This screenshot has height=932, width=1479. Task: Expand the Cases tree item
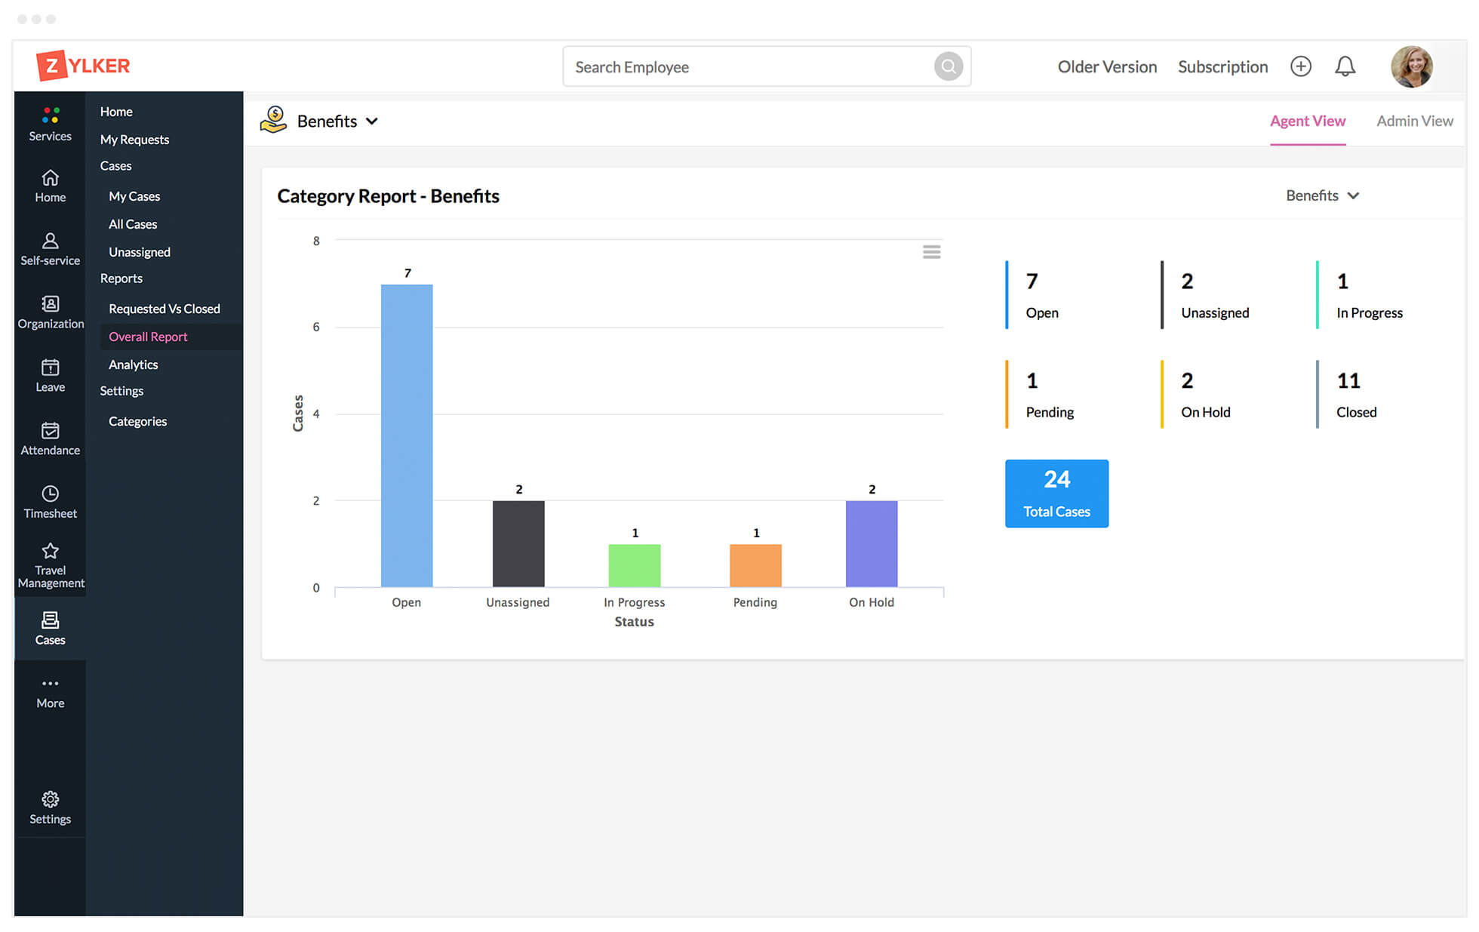(x=115, y=165)
